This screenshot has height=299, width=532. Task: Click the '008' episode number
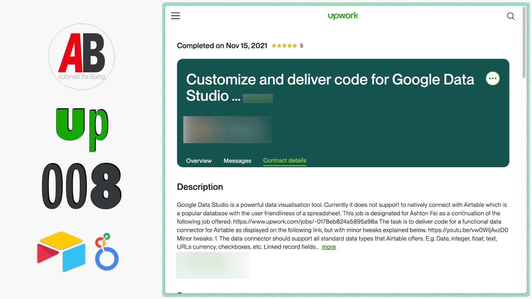(82, 186)
